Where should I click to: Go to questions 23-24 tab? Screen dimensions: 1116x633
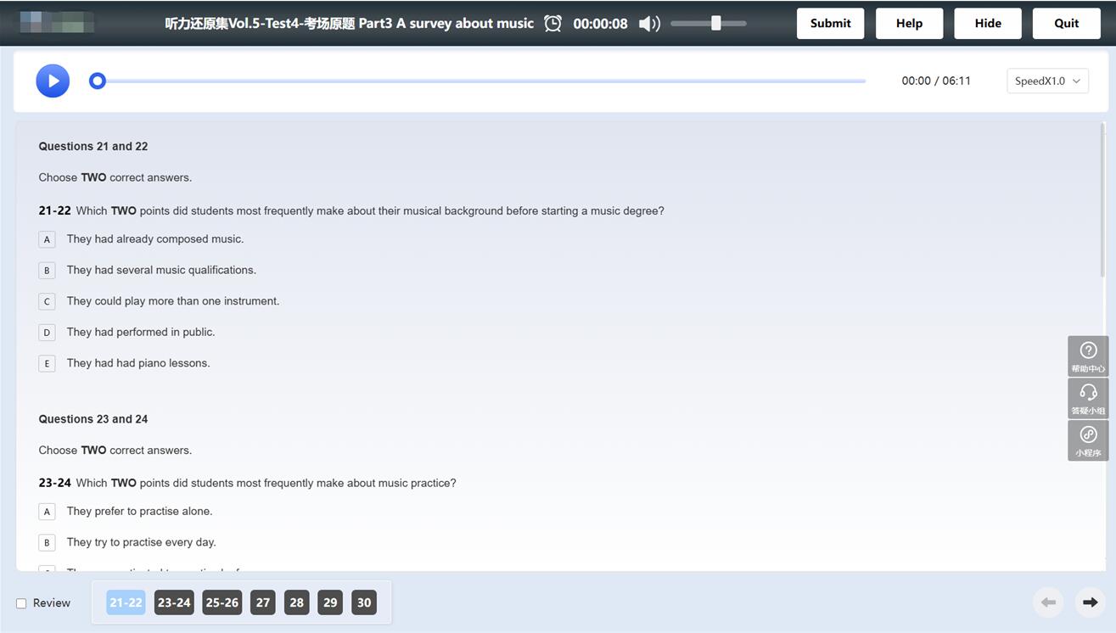[174, 602]
